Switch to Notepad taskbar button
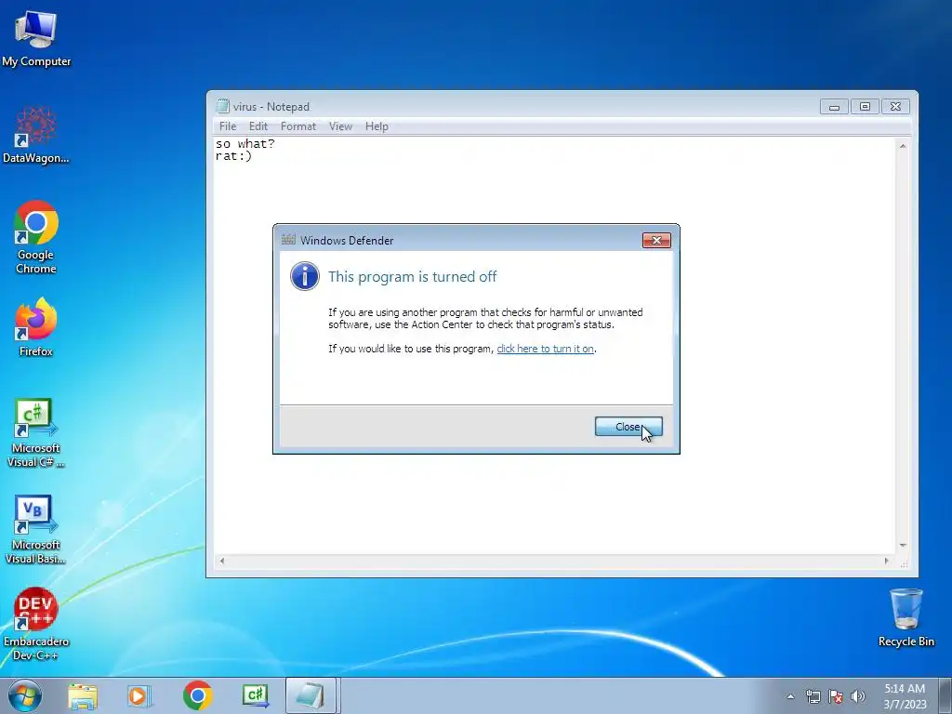 [311, 695]
